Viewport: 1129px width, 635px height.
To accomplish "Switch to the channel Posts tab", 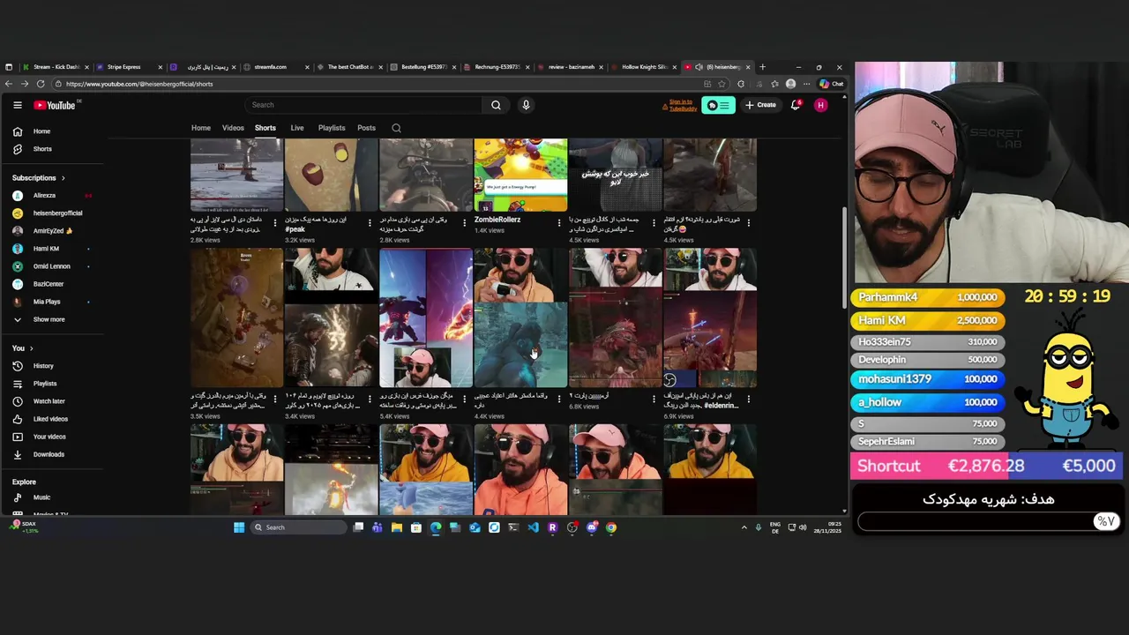I will point(367,128).
